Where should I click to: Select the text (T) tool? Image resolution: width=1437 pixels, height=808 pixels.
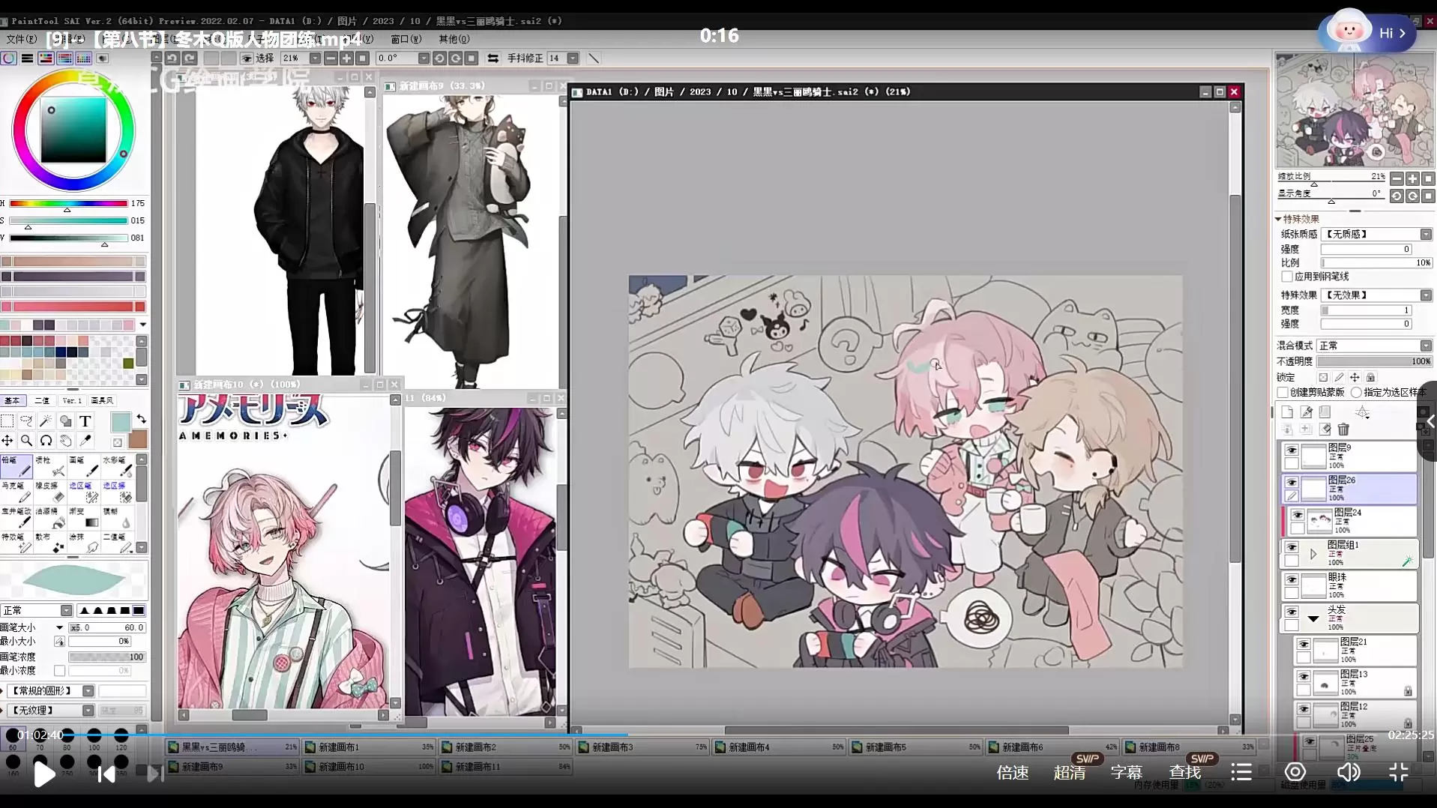(x=85, y=421)
